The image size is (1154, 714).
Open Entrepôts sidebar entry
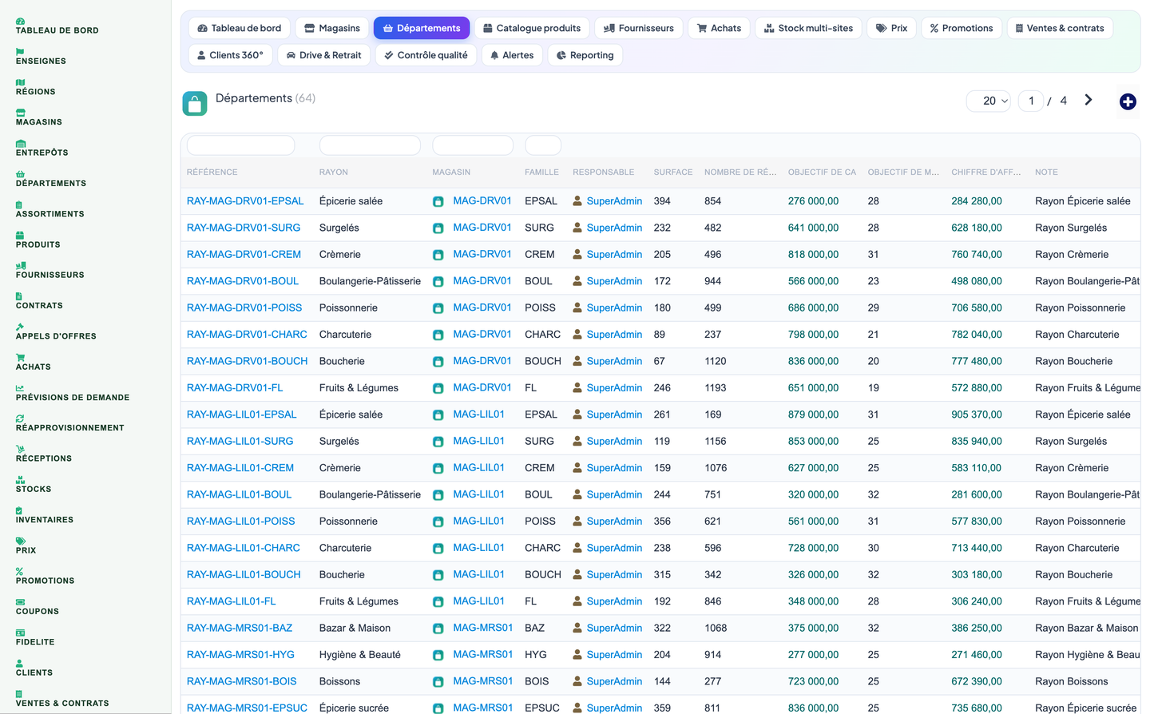(x=42, y=149)
